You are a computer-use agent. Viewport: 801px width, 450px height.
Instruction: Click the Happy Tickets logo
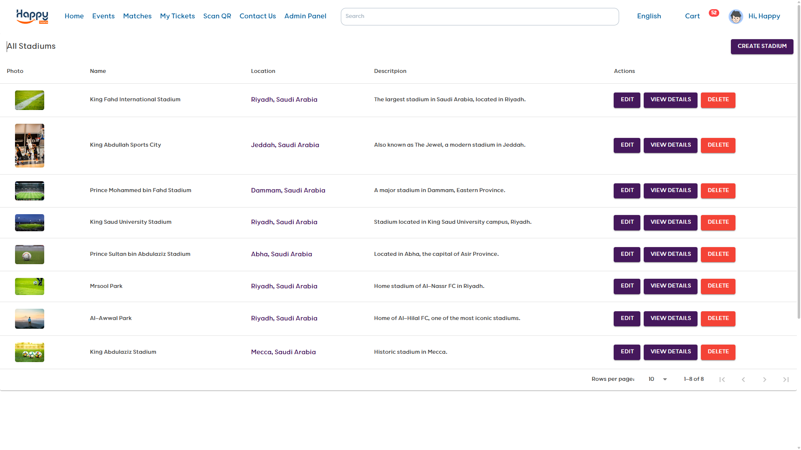[32, 16]
